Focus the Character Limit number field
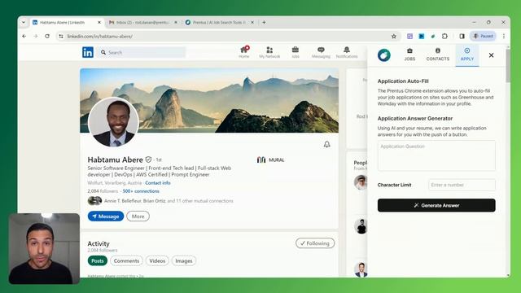Screen dimensions: 521x293 (x=462, y=185)
